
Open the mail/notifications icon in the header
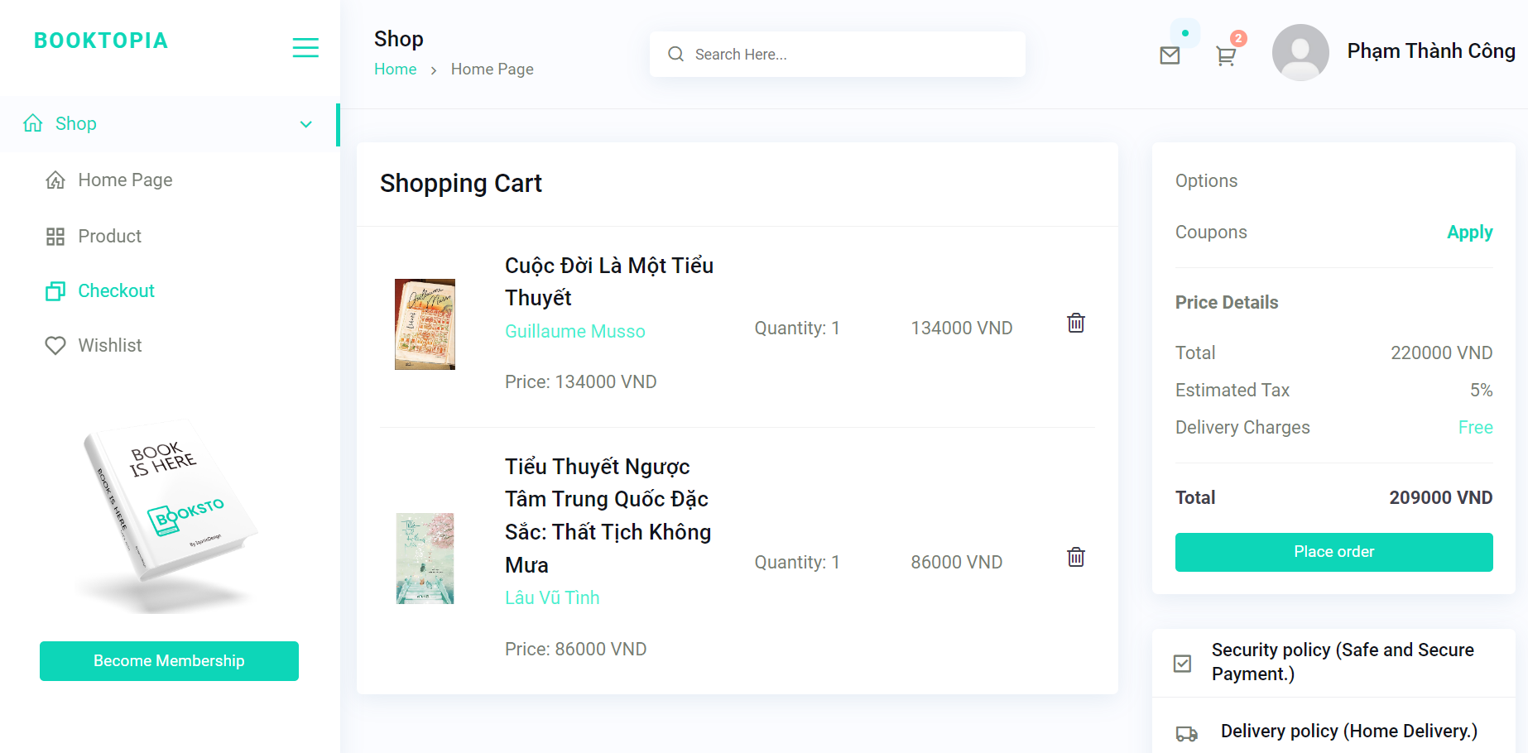tap(1170, 55)
